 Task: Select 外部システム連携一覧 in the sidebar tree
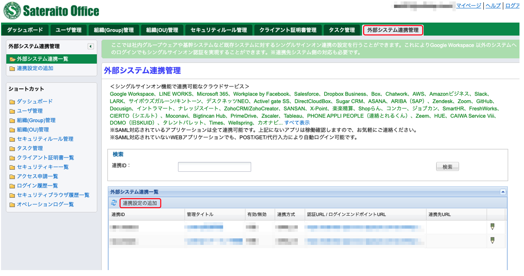click(x=42, y=59)
